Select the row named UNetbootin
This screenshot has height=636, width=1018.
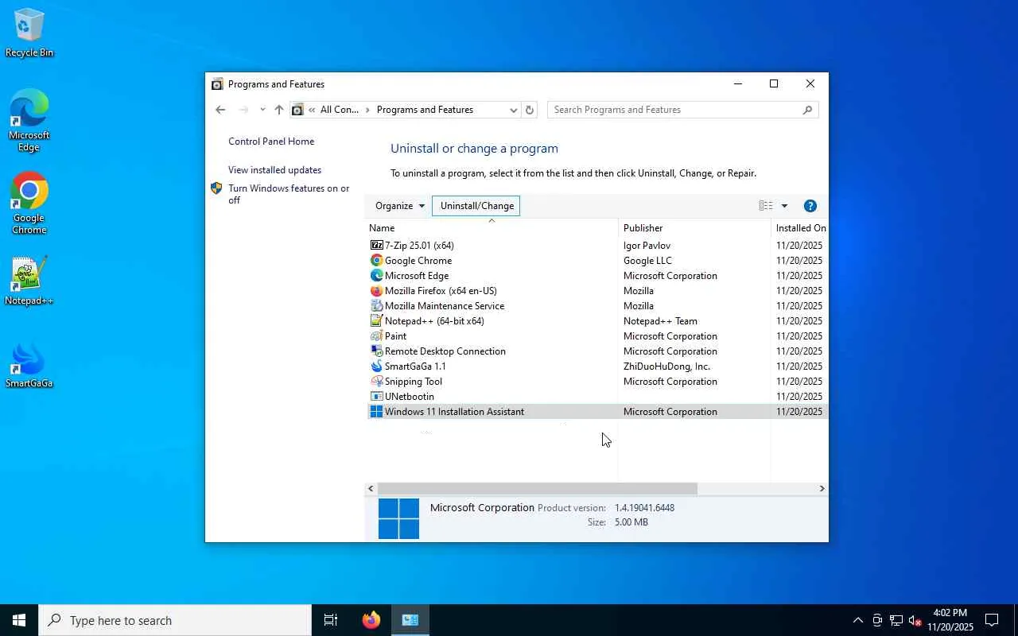point(596,397)
